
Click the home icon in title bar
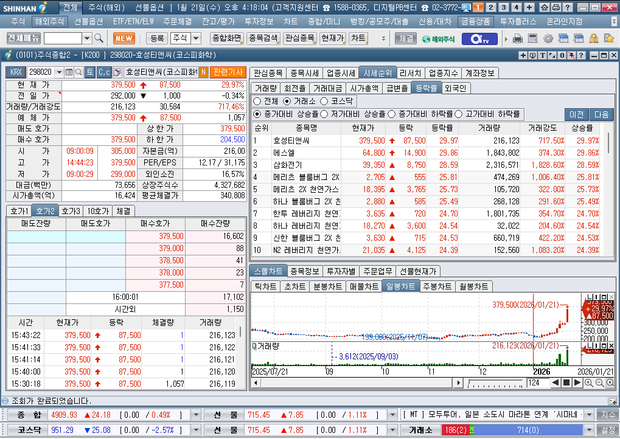[x=545, y=7]
